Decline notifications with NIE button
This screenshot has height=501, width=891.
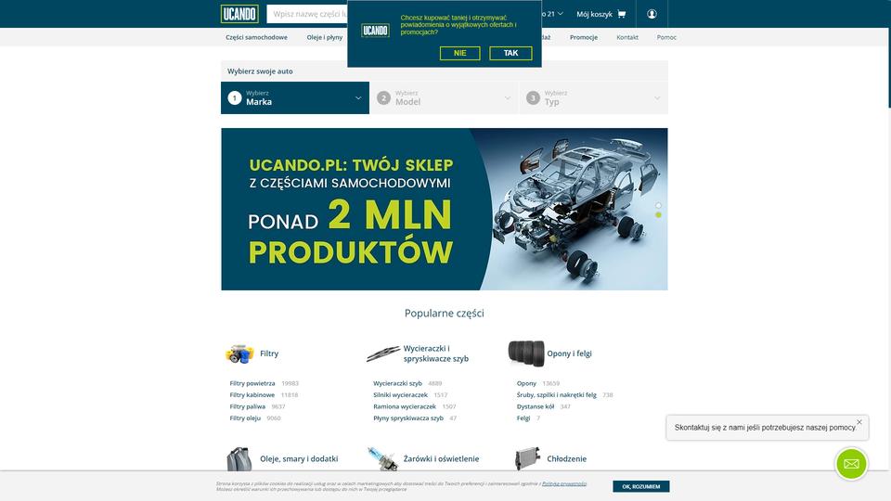pos(459,53)
